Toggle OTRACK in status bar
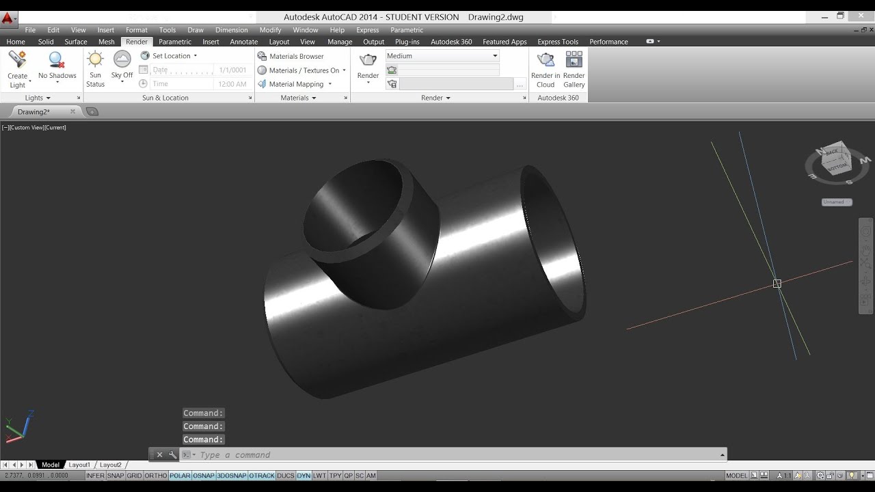This screenshot has height=492, width=875. (x=262, y=476)
